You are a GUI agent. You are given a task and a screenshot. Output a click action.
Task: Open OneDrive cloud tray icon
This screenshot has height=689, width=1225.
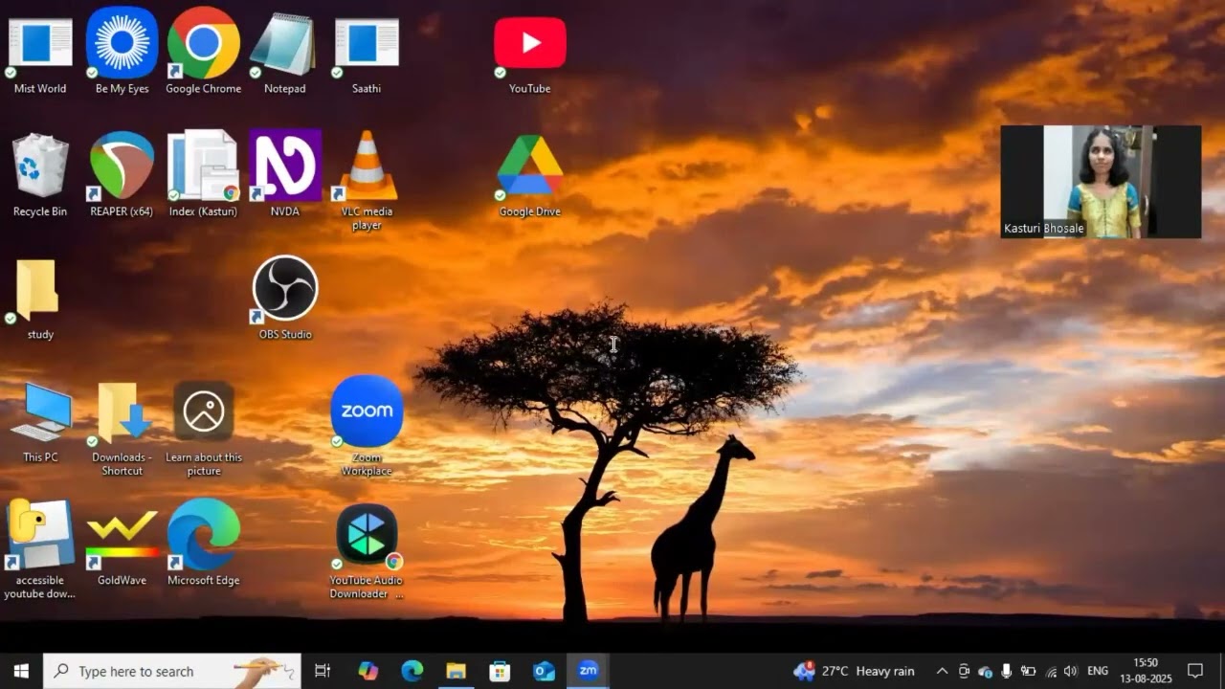point(985,671)
